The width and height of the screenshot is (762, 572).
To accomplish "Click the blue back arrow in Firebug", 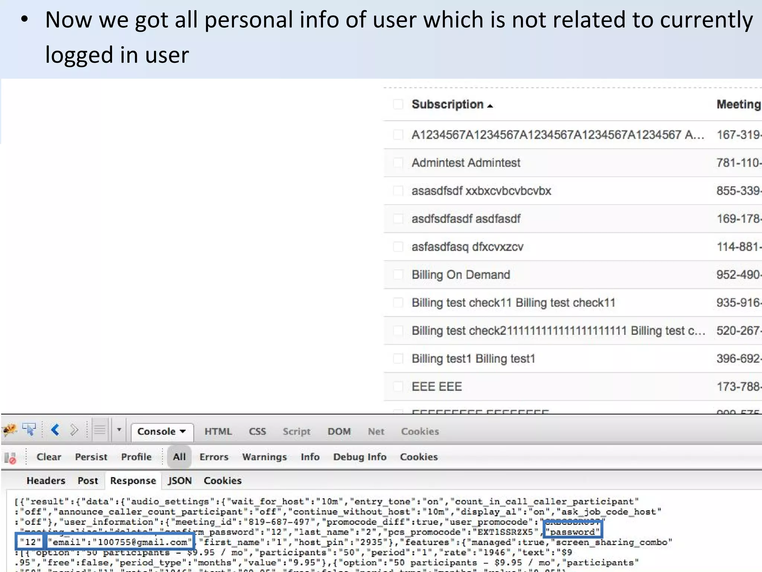I will click(x=55, y=430).
